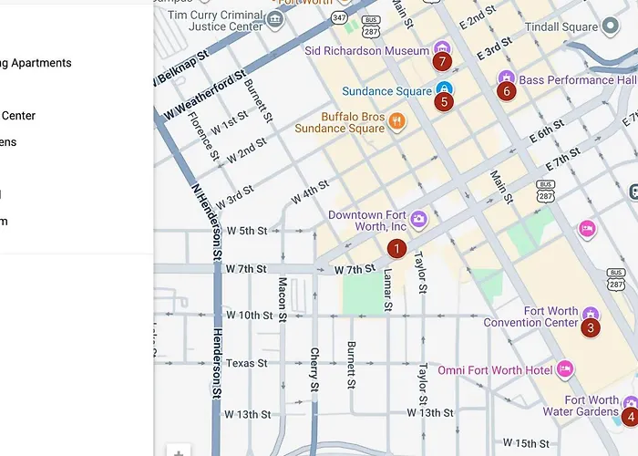Click the W Weatherford St street label
Image resolution: width=638 pixels, height=456 pixels.
205,95
